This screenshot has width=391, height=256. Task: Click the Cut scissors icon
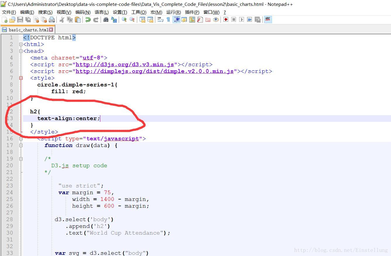coord(62,20)
